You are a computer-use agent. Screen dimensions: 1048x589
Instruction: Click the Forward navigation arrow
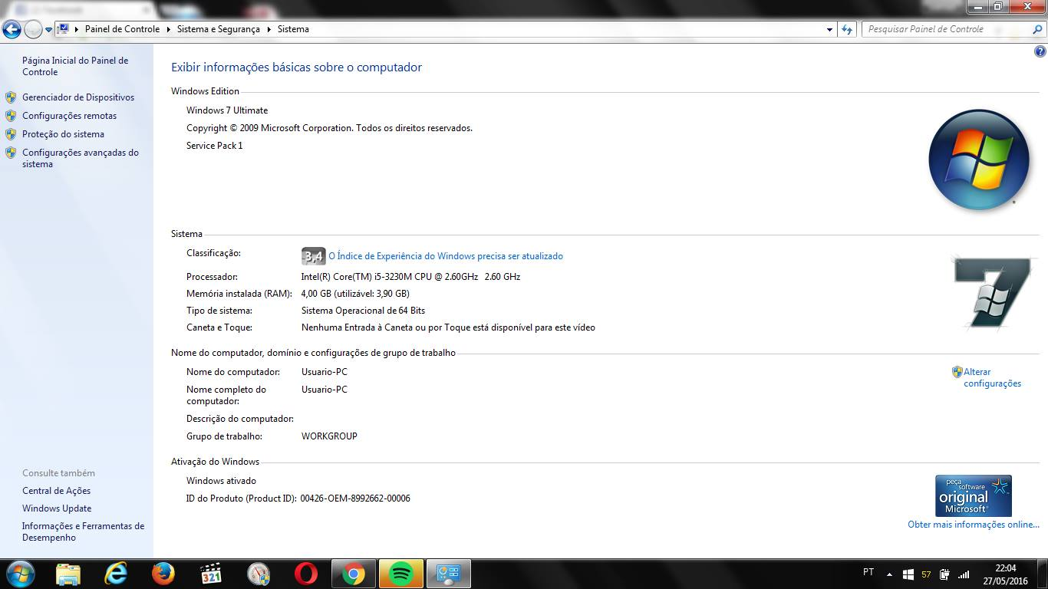point(33,30)
